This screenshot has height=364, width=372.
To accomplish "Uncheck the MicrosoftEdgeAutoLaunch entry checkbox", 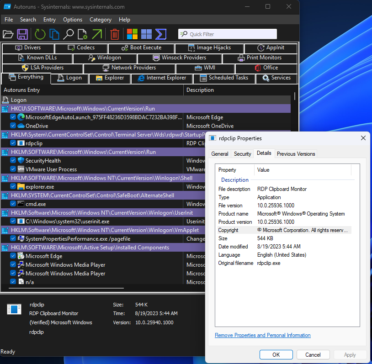I will pyautogui.click(x=13, y=117).
